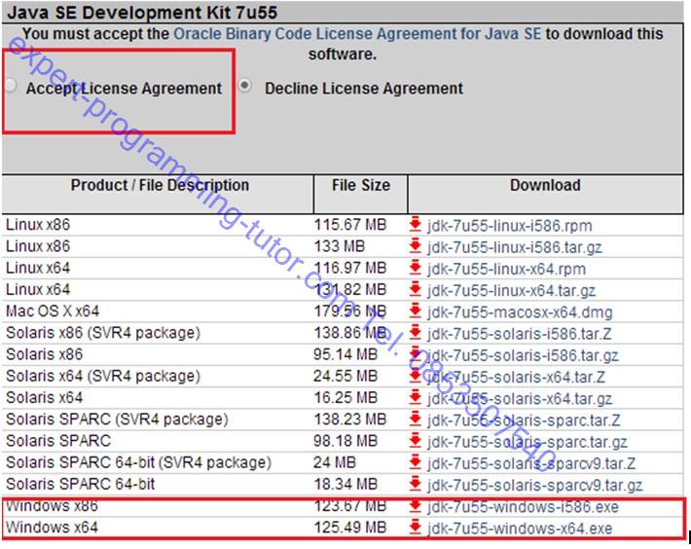
Task: Download jdk-7u55-solaris-i586.tar.gz file link
Action: pos(523,355)
